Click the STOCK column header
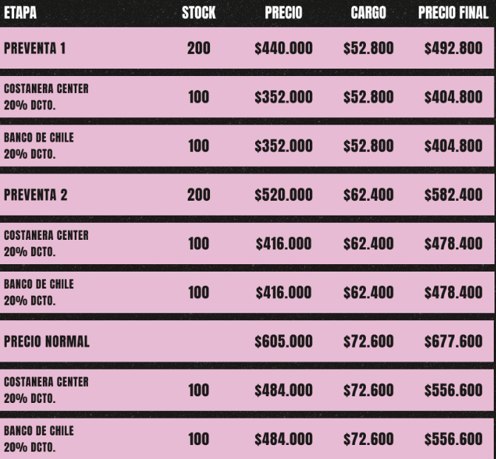496x459 pixels. click(198, 13)
